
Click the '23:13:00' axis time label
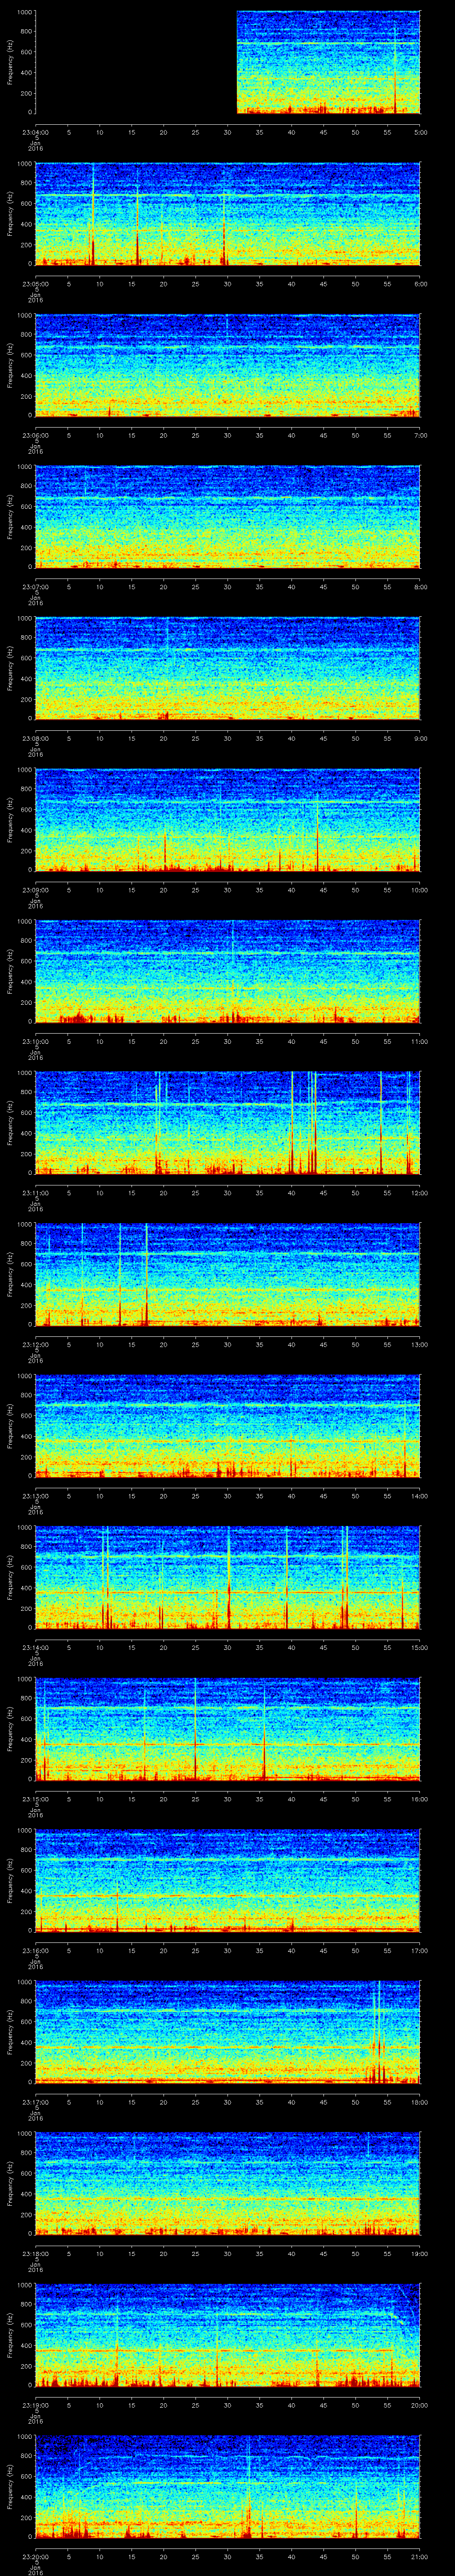tap(36, 1496)
